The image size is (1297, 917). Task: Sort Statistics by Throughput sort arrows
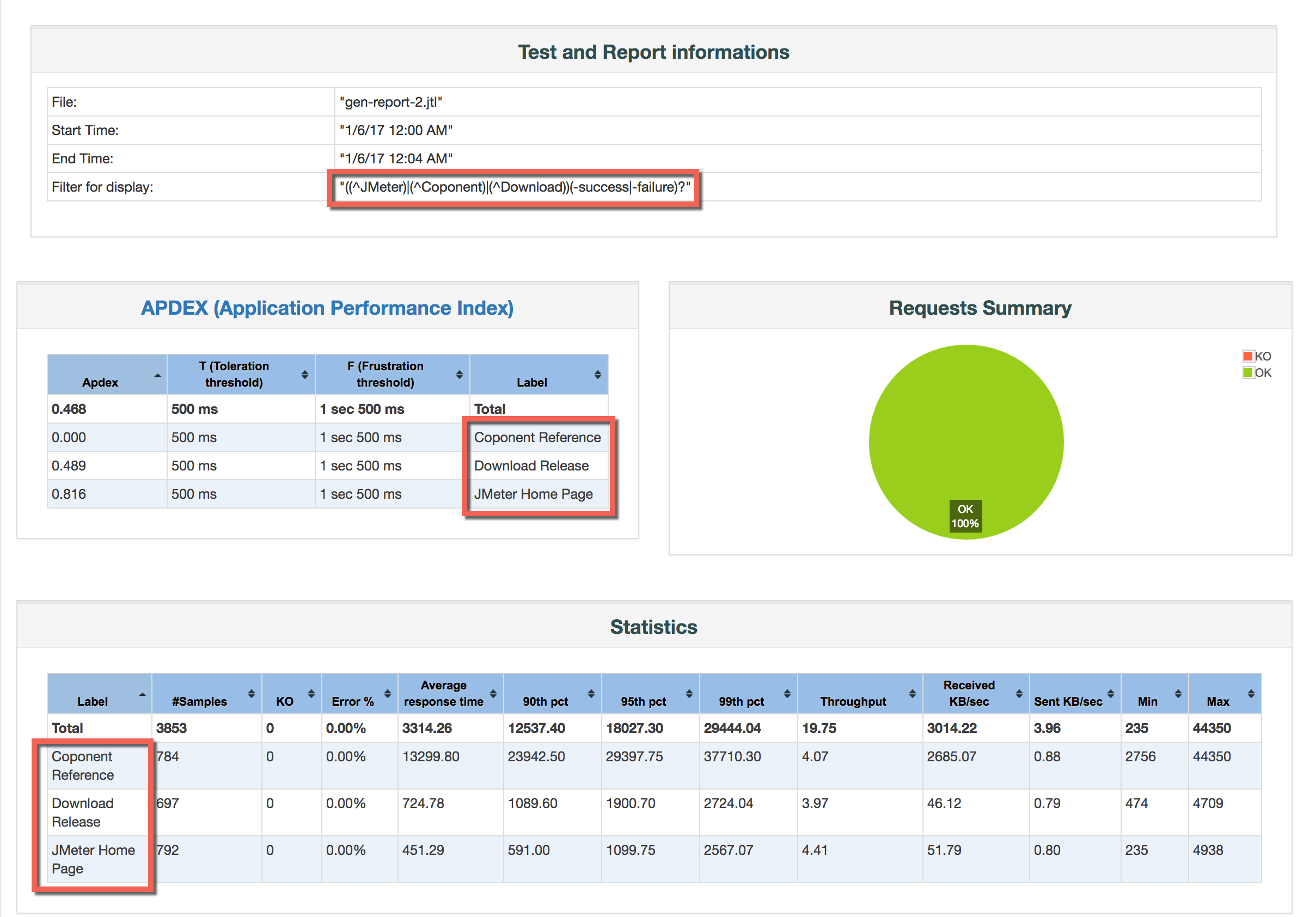click(x=912, y=693)
